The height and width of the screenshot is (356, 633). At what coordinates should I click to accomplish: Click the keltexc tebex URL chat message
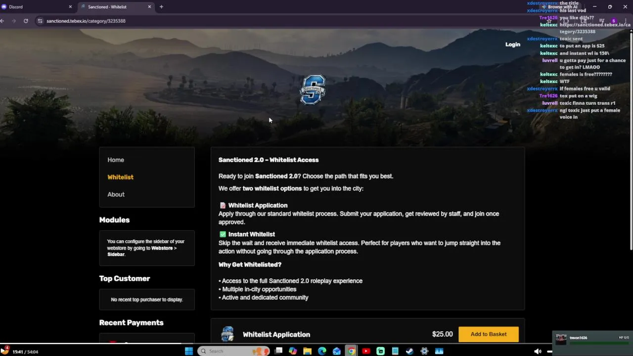tap(586, 28)
